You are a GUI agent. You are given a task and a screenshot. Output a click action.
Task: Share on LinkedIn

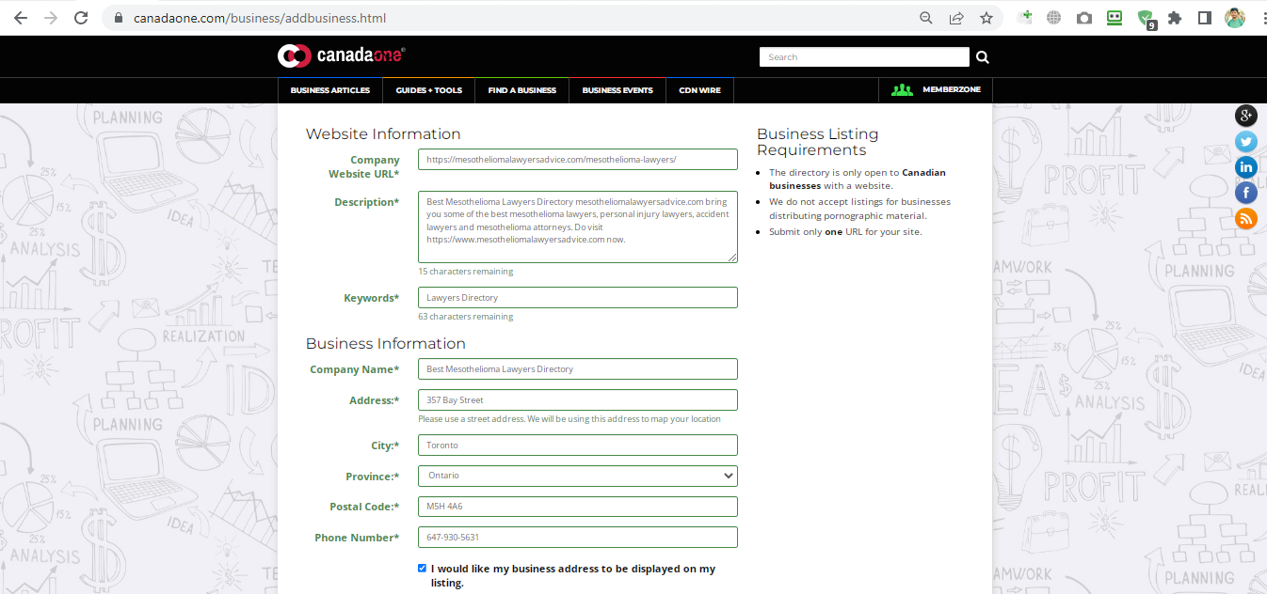(1246, 167)
